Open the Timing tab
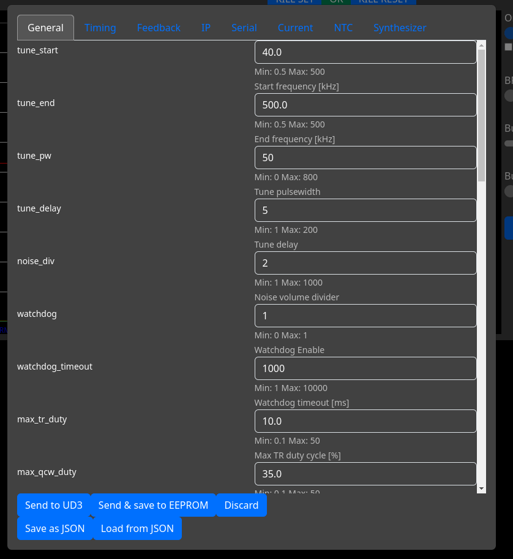The width and height of the screenshot is (513, 559). [100, 28]
